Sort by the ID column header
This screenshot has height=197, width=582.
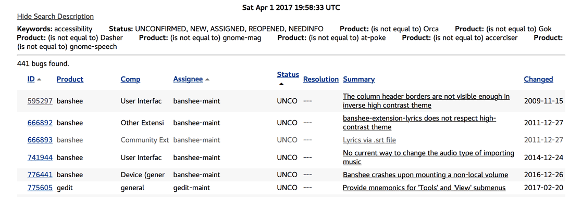(31, 79)
